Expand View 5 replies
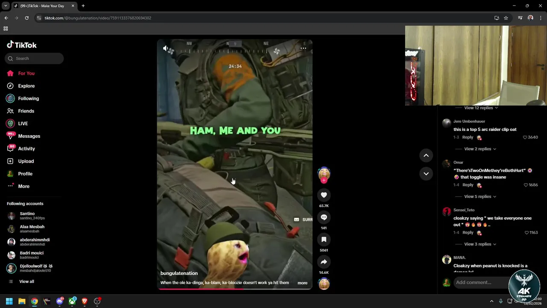 [x=480, y=196]
